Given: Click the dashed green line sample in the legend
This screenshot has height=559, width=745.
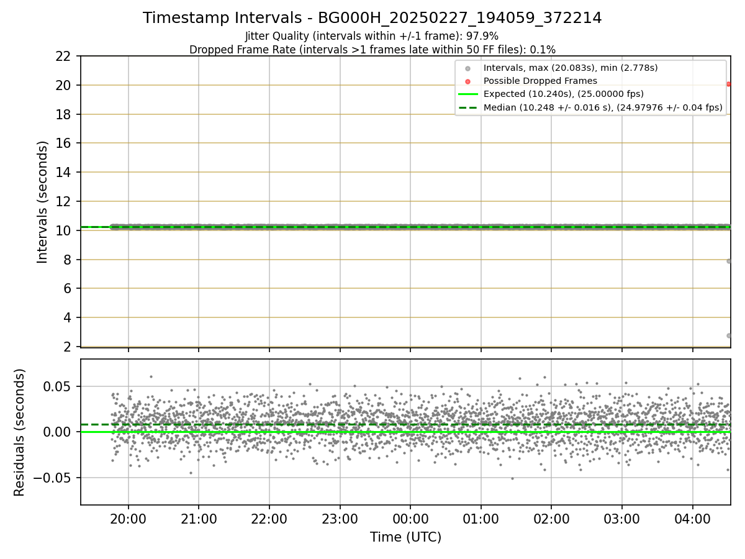Looking at the screenshot, I should click(x=468, y=108).
